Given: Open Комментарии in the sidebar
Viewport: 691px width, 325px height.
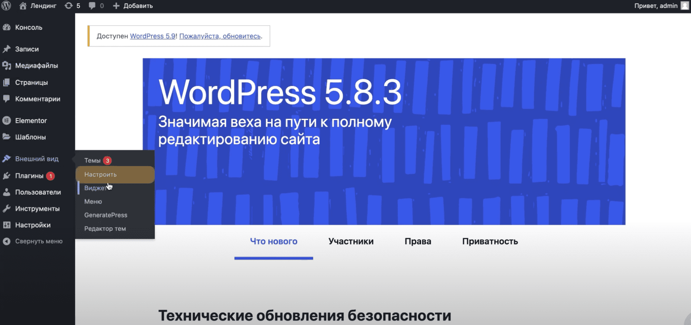Looking at the screenshot, I should pos(38,98).
